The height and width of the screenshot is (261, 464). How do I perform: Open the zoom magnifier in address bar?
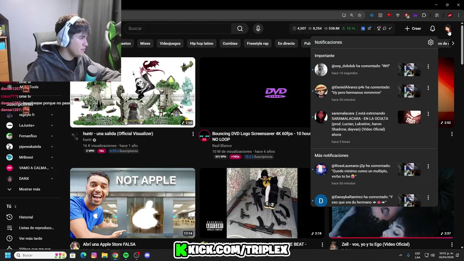click(x=352, y=15)
